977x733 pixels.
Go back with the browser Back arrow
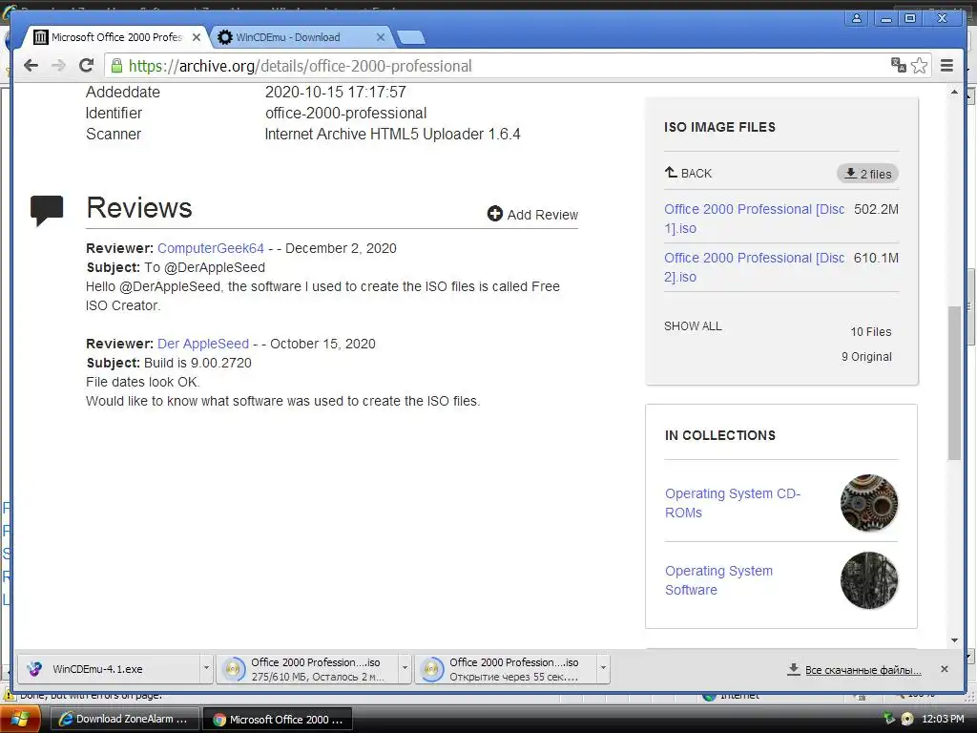point(31,66)
